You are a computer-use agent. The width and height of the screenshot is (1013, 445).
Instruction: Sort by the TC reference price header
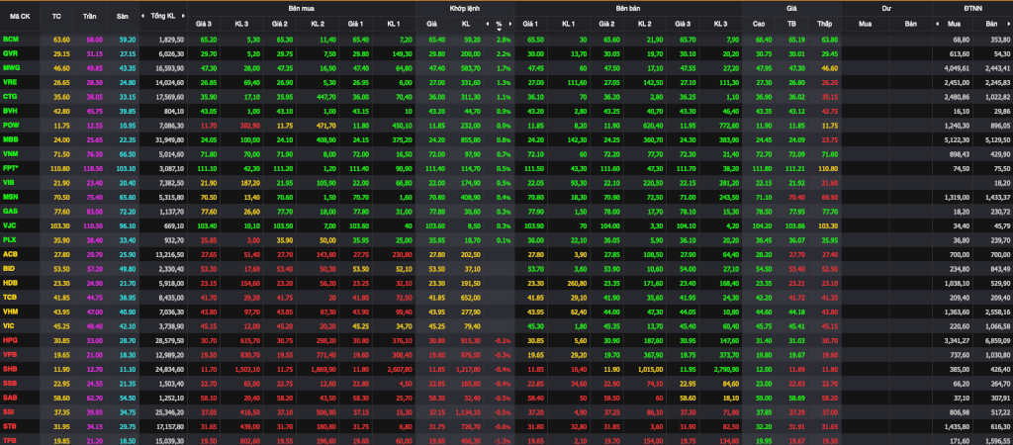point(56,16)
